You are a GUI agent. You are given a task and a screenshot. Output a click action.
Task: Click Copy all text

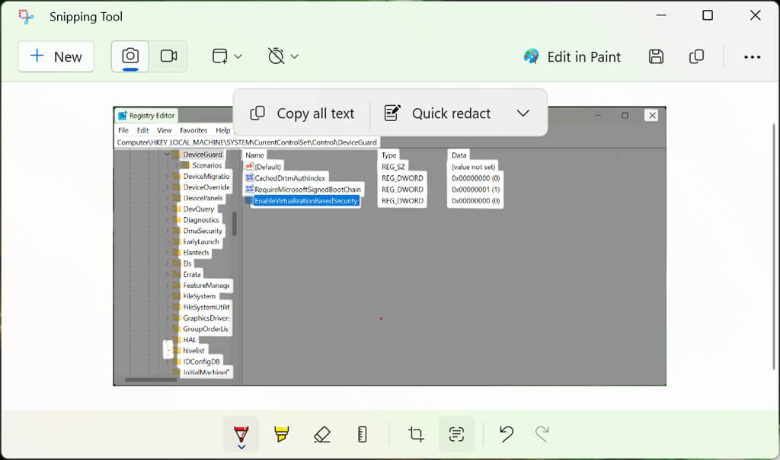pos(302,113)
